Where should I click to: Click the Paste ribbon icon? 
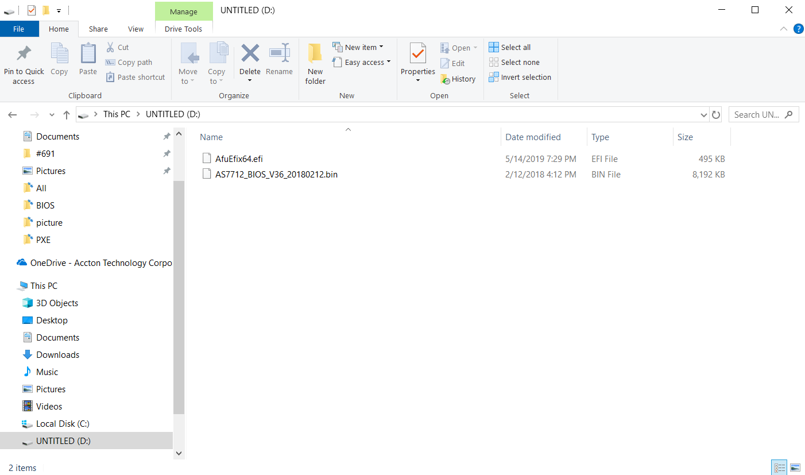[88, 53]
